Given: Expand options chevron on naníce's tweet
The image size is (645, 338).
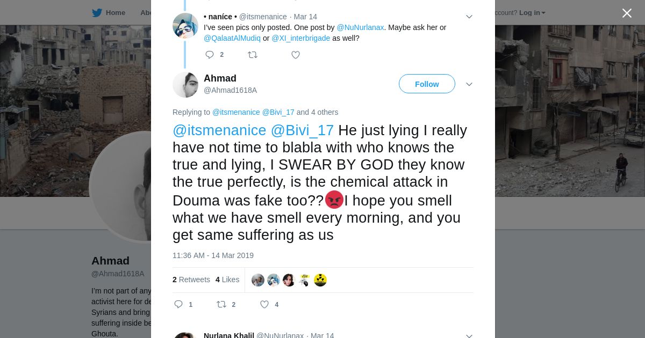Looking at the screenshot, I should (x=469, y=17).
